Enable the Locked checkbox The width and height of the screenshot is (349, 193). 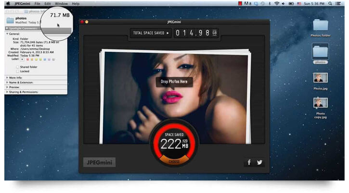point(17,71)
